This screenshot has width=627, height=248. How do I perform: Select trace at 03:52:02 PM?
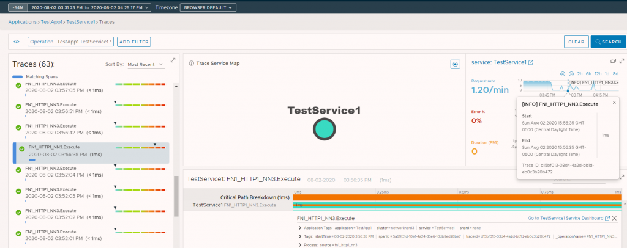[91, 214]
